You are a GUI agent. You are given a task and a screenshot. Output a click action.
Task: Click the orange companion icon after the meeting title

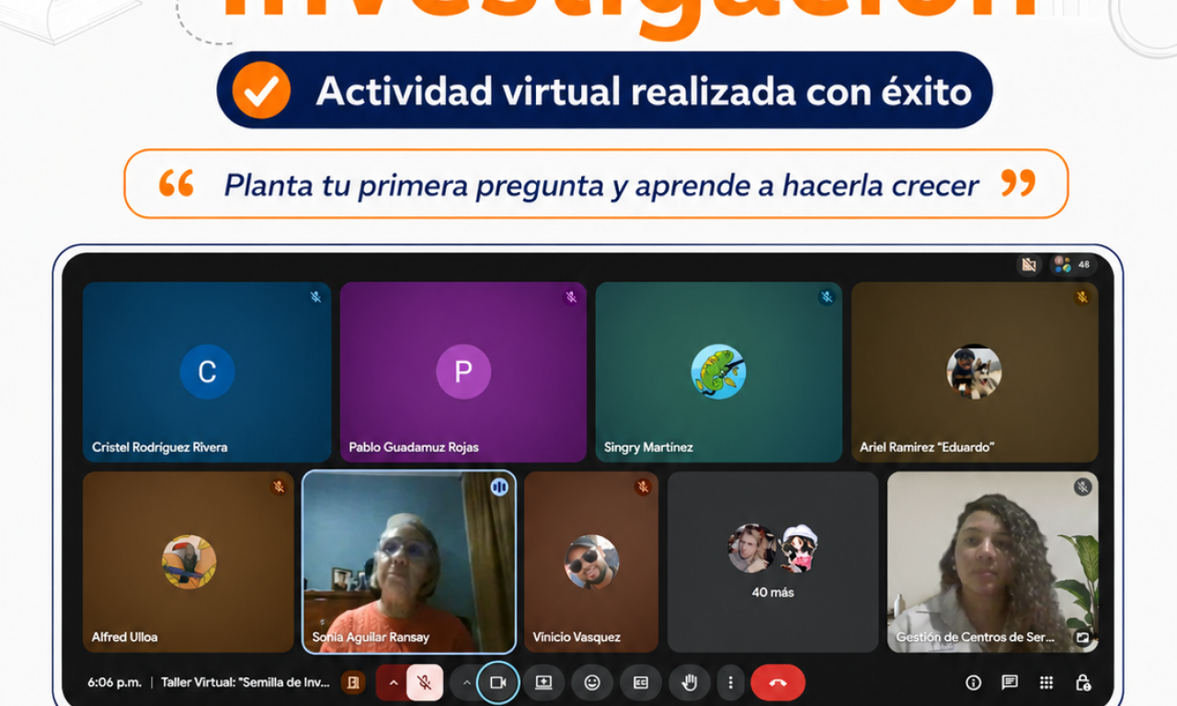[x=352, y=683]
